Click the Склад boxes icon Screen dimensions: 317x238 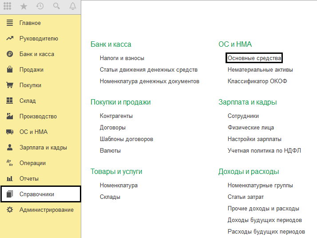pyautogui.click(x=10, y=101)
